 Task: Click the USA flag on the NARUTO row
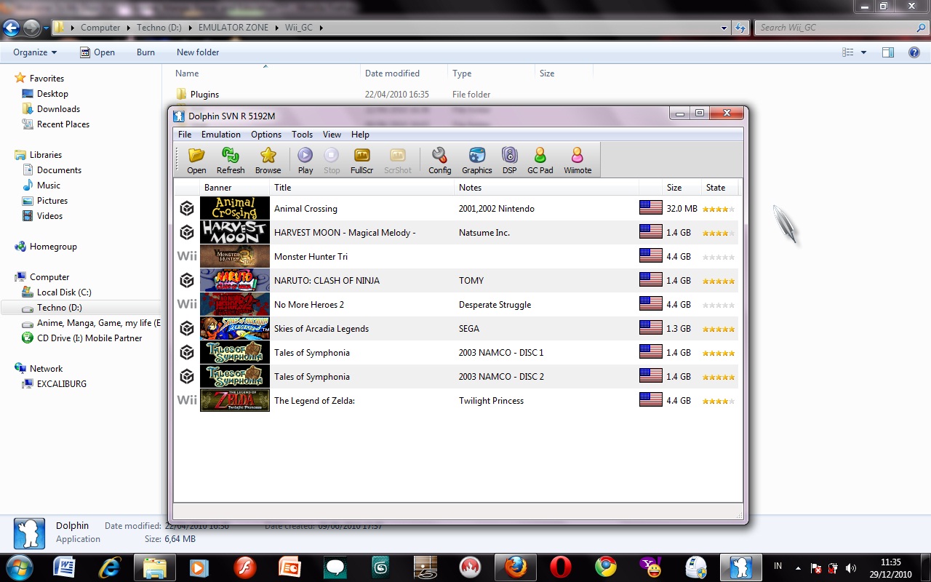coord(650,280)
